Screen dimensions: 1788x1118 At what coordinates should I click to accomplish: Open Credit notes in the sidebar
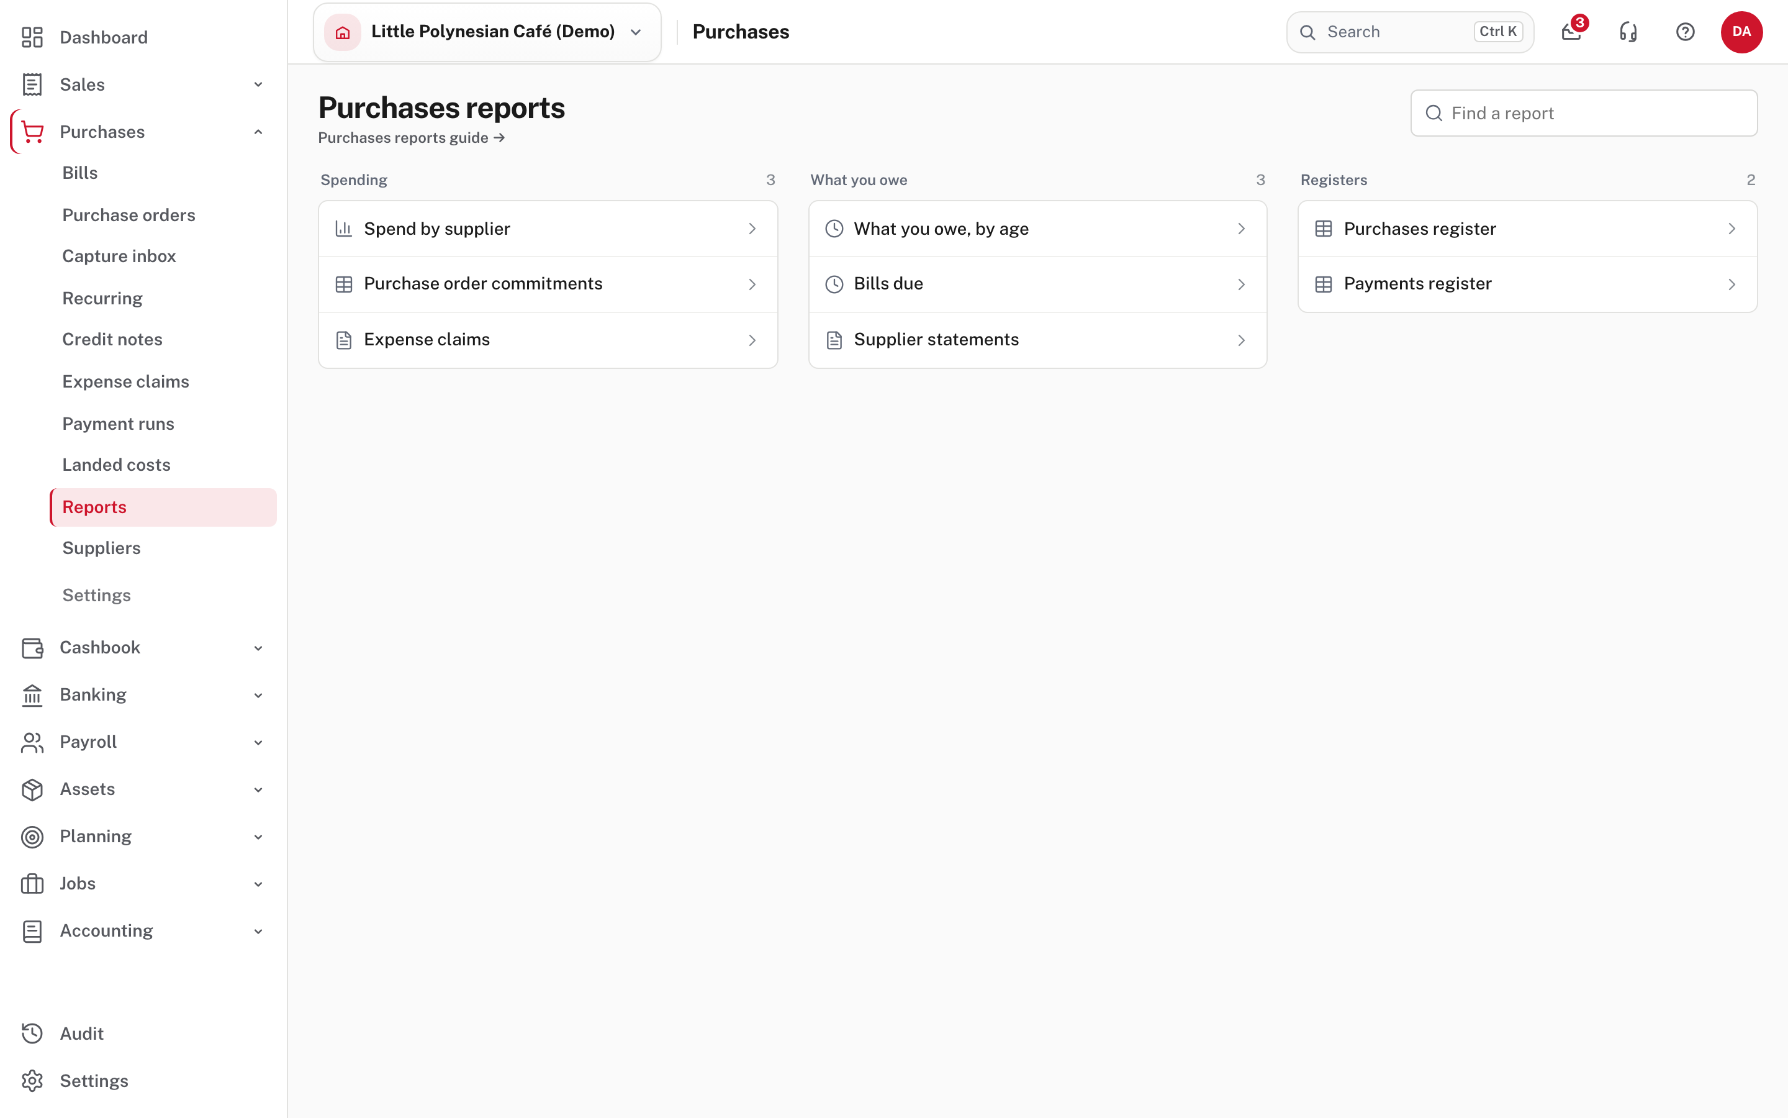[x=112, y=339]
